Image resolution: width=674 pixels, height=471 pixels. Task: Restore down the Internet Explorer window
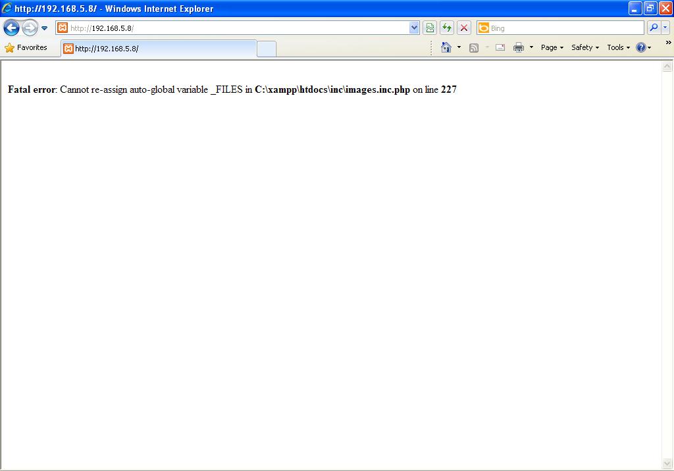coord(650,8)
